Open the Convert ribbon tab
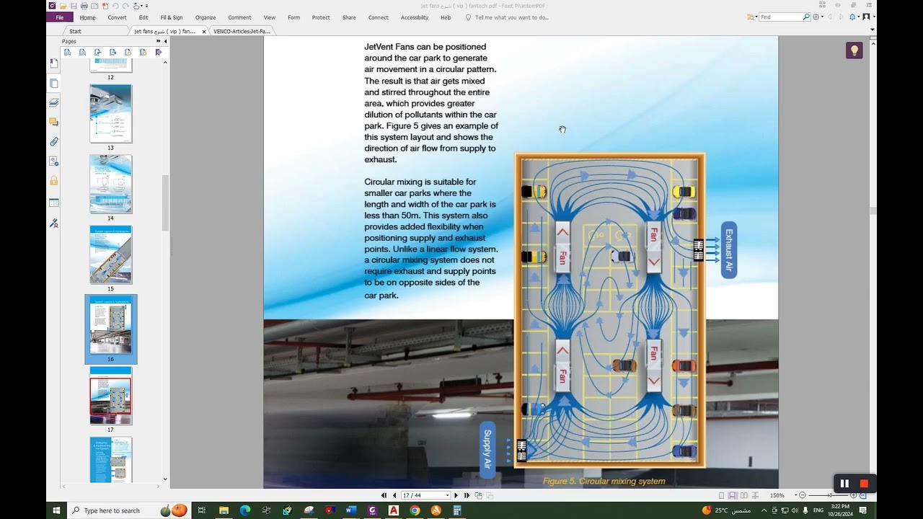The width and height of the screenshot is (923, 519). pyautogui.click(x=118, y=17)
